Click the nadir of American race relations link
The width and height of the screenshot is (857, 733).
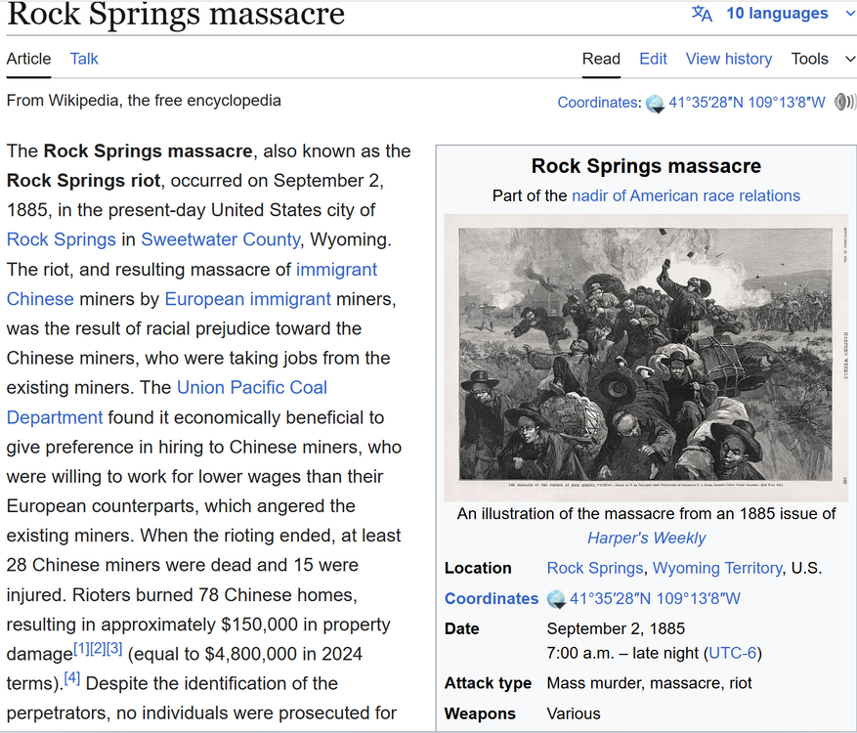pyautogui.click(x=685, y=195)
